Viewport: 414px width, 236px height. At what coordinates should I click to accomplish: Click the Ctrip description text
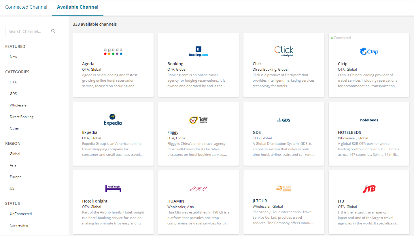(x=368, y=80)
